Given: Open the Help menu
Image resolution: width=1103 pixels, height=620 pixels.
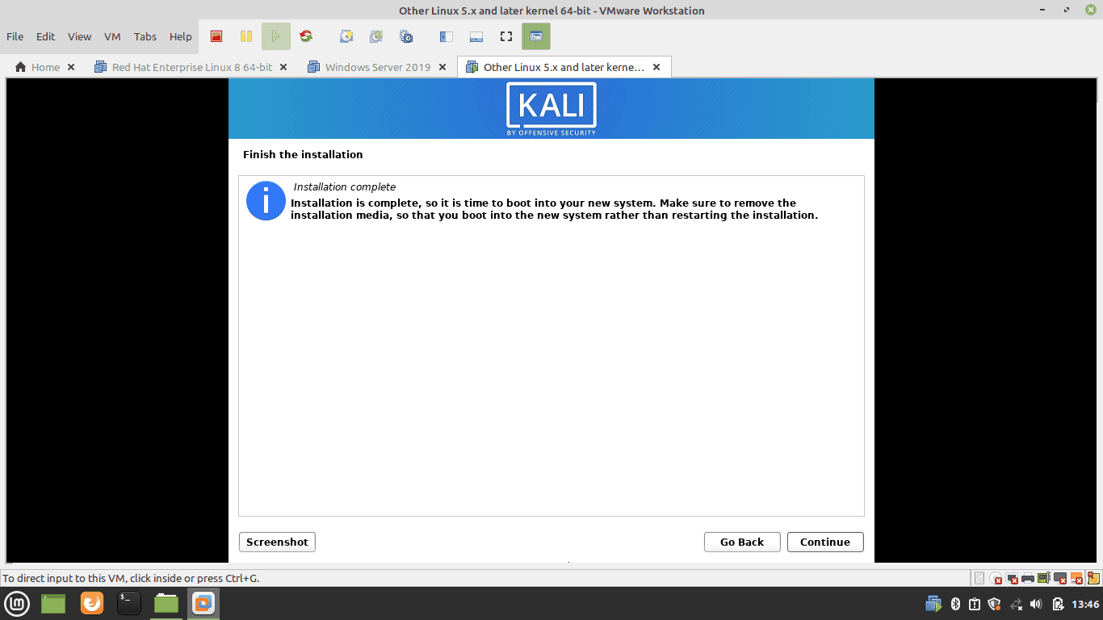Looking at the screenshot, I should click(x=181, y=36).
